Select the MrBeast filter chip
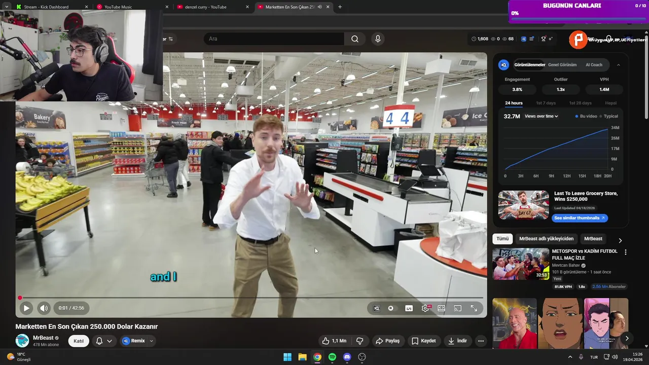Image resolution: width=649 pixels, height=365 pixels. coord(593,239)
